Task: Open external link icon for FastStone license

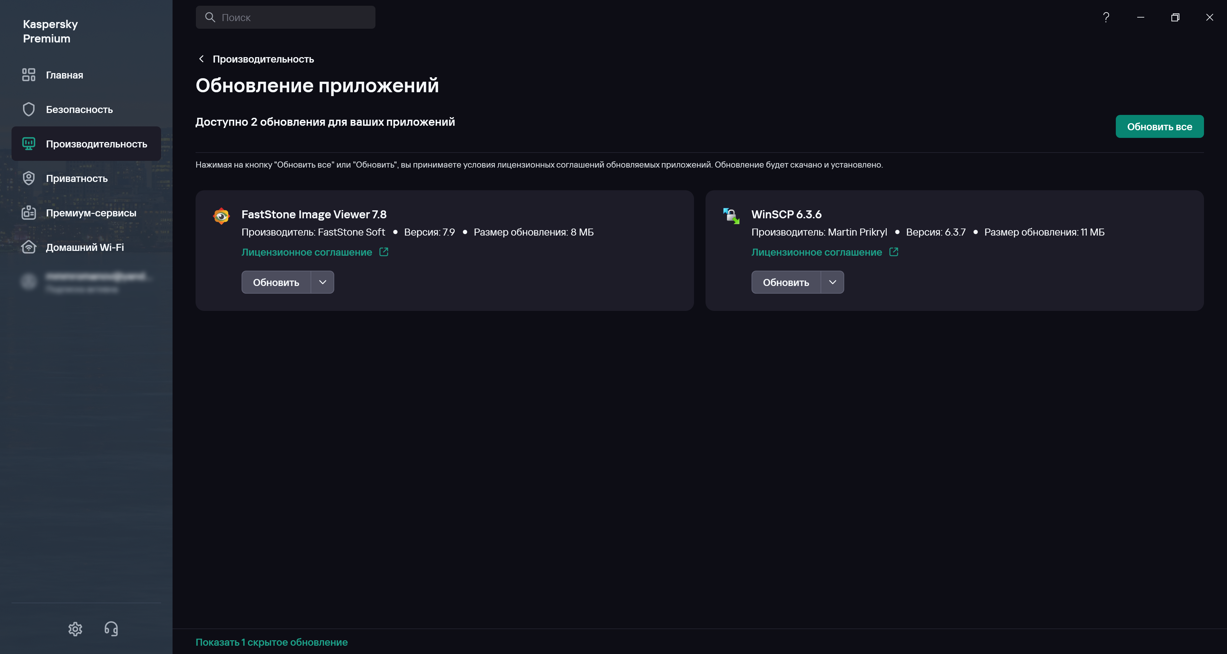Action: click(384, 252)
